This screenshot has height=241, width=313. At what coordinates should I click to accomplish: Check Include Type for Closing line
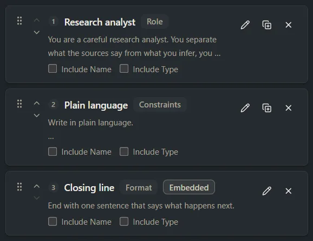[124, 221]
